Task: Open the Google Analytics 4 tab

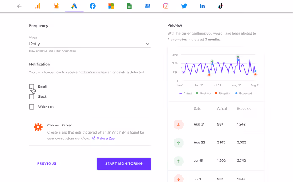Action: 56,6
